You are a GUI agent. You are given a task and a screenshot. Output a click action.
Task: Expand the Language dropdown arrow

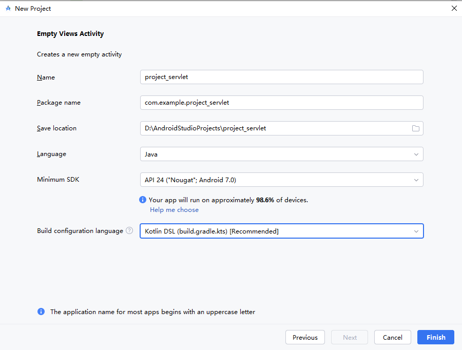point(416,154)
